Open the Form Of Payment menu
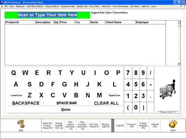Image resolution: width=186 pixels, height=139 pixels. (x=120, y=6)
